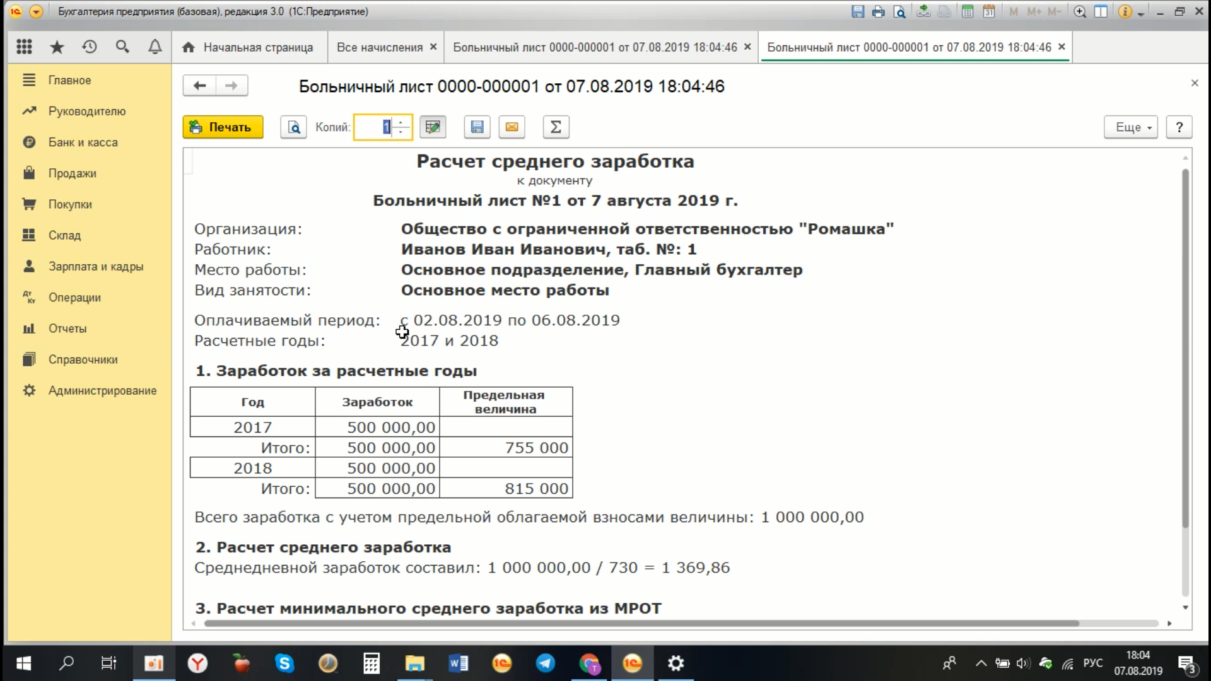Viewport: 1211px width, 681px height.
Task: Expand the Еще dropdown menu
Action: point(1131,127)
